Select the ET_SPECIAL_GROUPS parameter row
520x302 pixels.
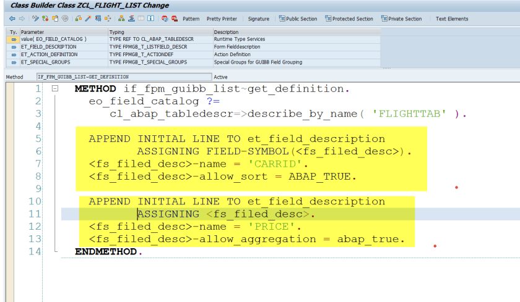tap(45, 62)
